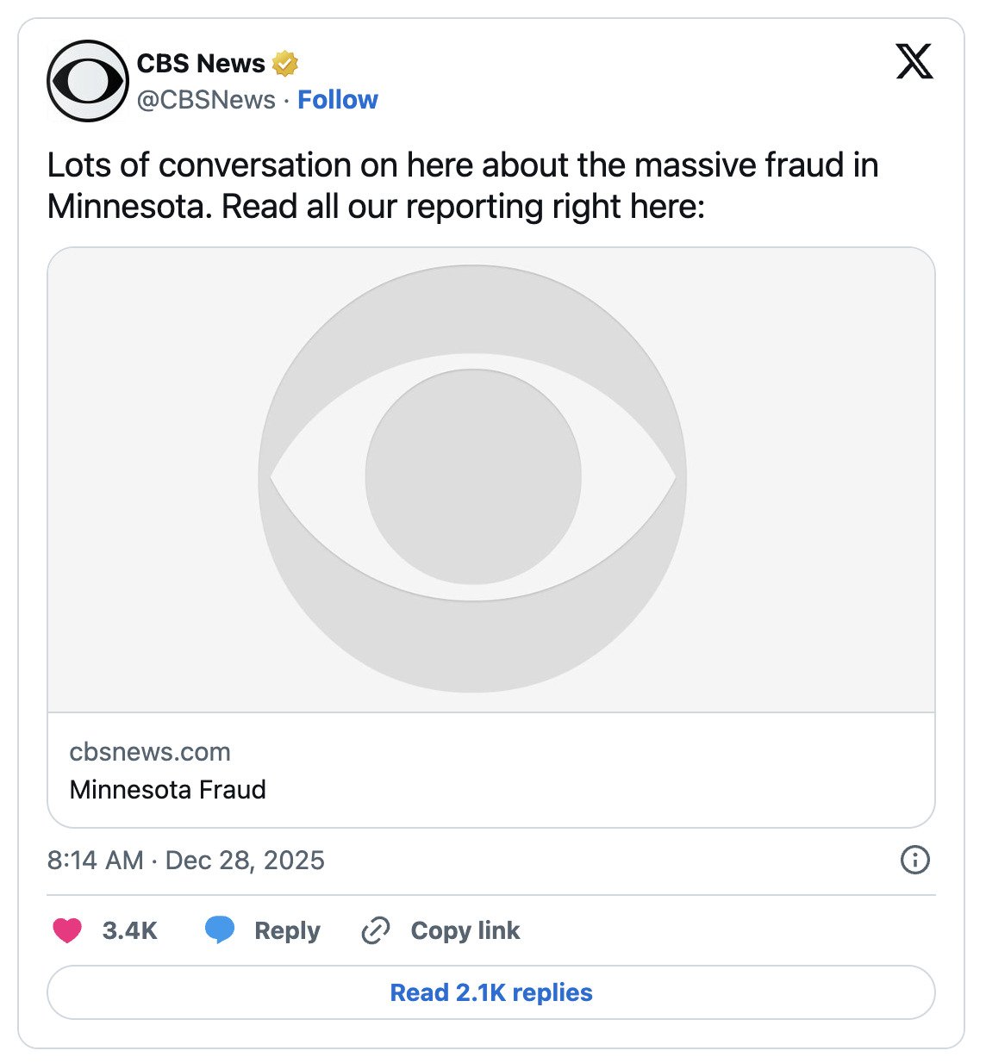Click the 3.4K likes count
986x1063 pixels.
coord(130,930)
